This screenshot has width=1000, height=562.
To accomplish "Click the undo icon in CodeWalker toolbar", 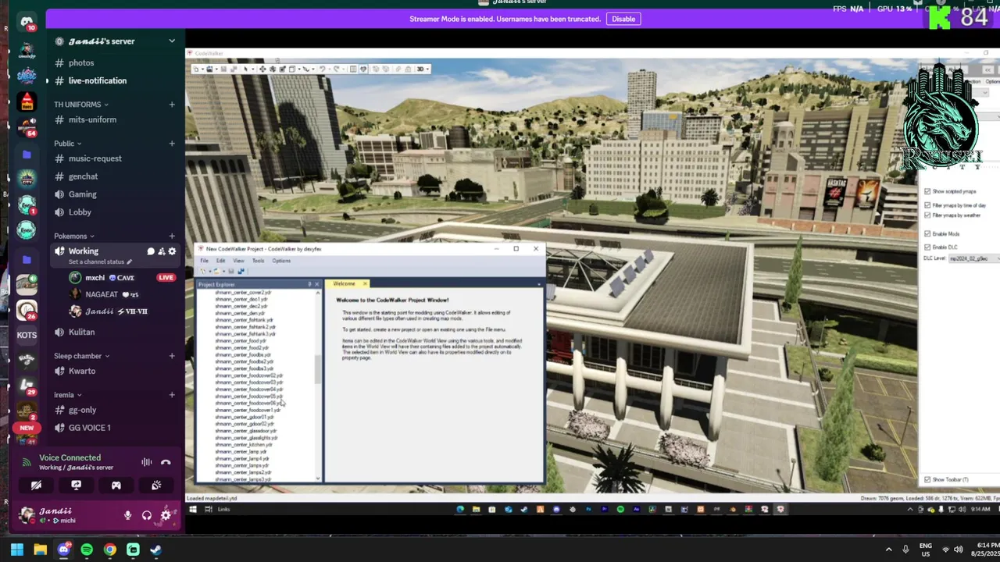I will (323, 69).
